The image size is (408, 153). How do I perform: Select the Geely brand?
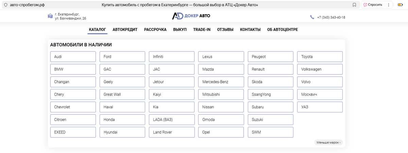click(122, 82)
